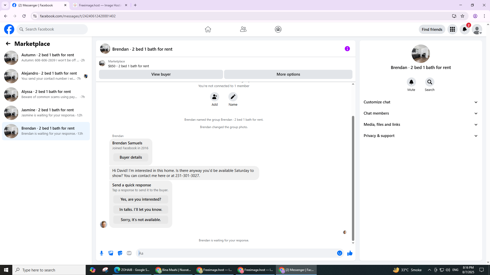Open the Copilot icon in the taskbar
The image size is (490, 275).
click(93, 270)
